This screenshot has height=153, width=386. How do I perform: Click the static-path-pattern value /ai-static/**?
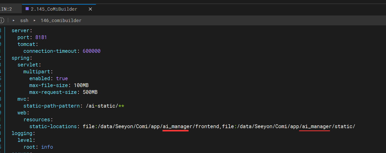coord(105,106)
